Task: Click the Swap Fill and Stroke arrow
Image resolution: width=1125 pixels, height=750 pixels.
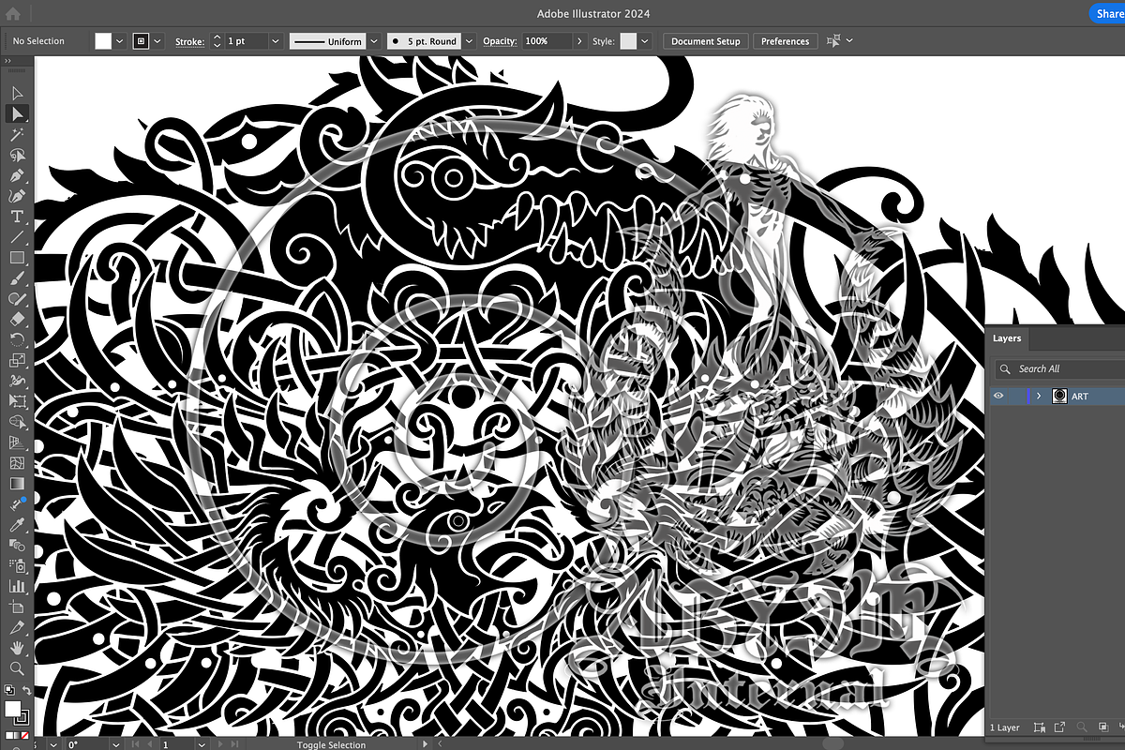Action: [27, 691]
